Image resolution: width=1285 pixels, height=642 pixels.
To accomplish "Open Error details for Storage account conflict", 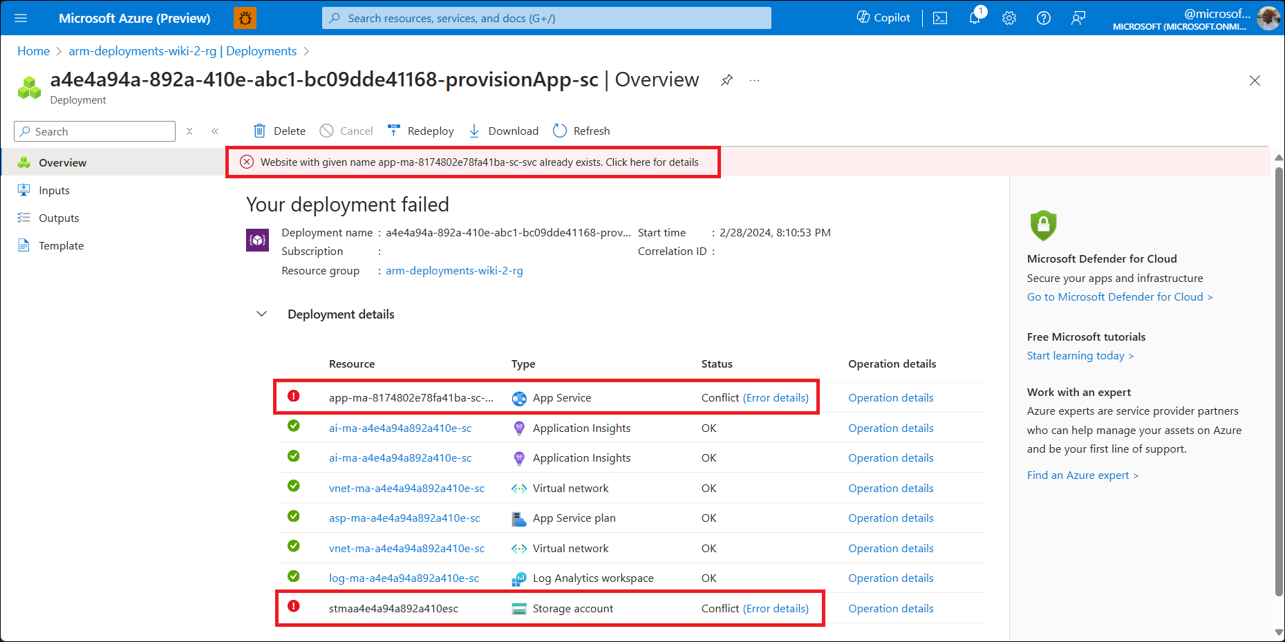I will (x=776, y=609).
